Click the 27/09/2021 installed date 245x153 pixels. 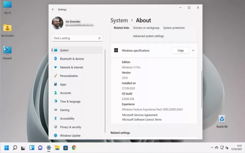click(x=129, y=89)
